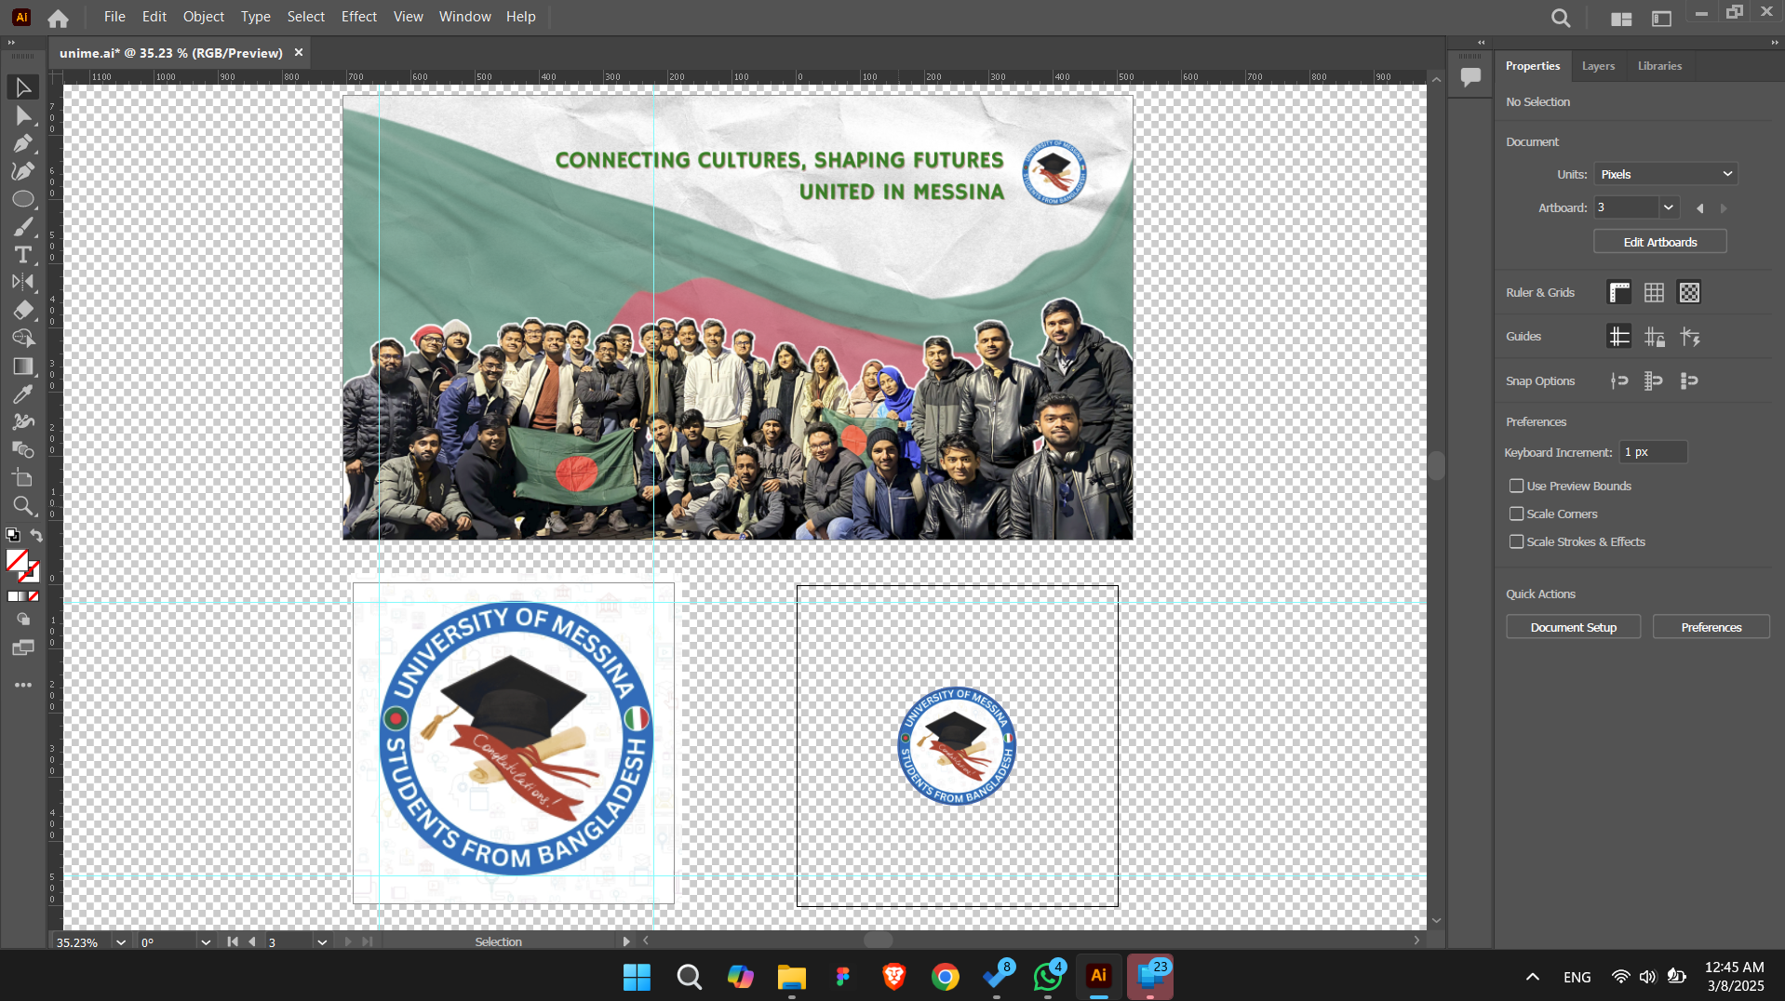Open the Artboard number dropdown in Properties

point(1669,207)
